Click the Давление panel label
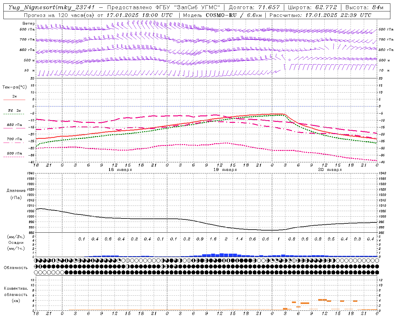Image resolution: width=395 pixels, height=316 pixels. point(16,191)
